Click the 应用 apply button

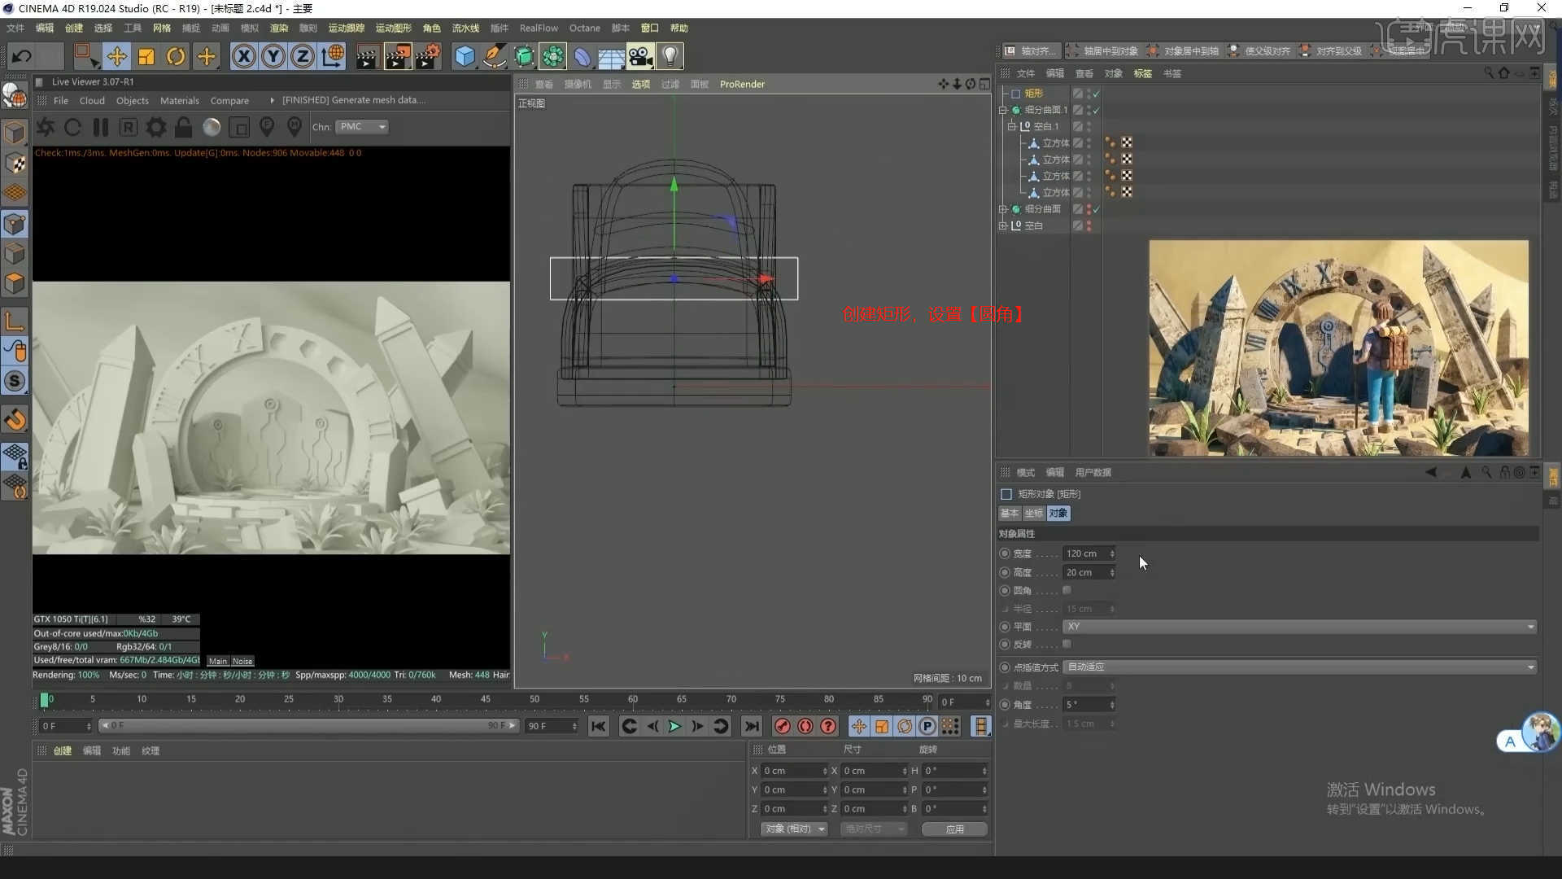pos(954,829)
